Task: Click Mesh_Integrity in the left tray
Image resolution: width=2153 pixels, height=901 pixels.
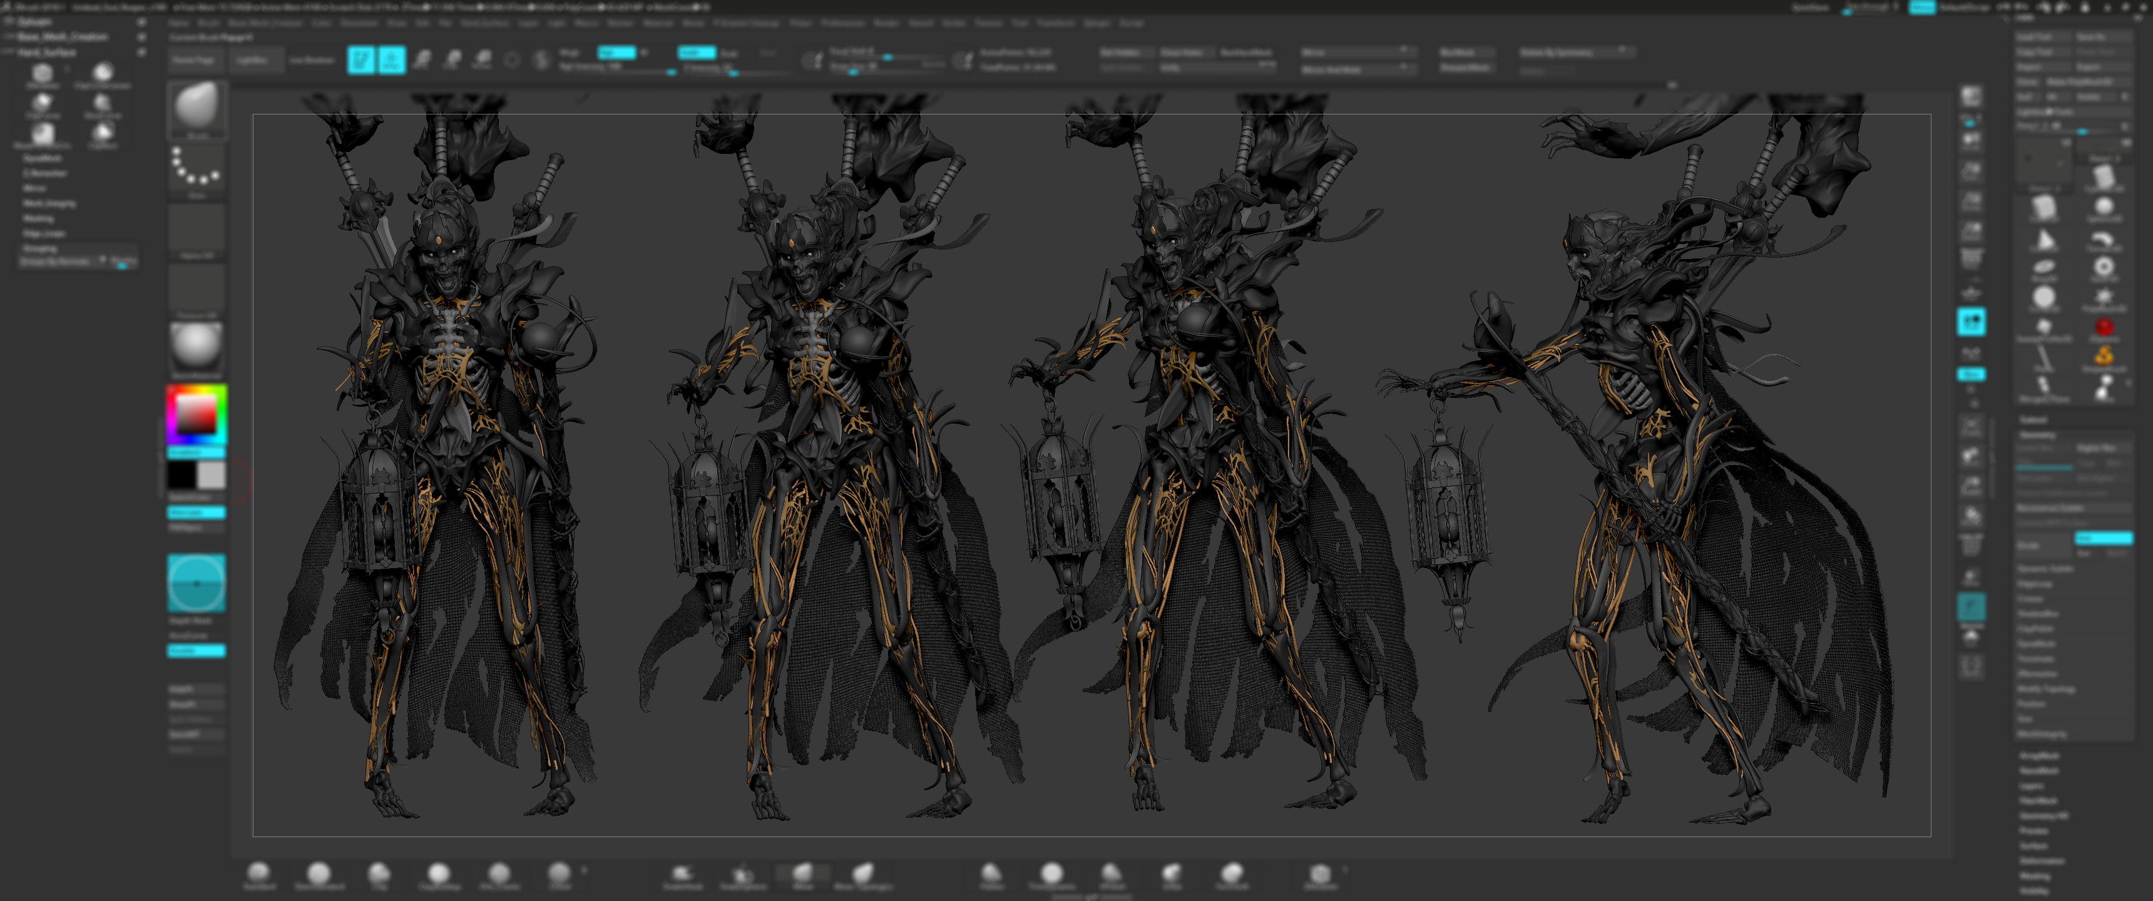Action: click(x=49, y=203)
